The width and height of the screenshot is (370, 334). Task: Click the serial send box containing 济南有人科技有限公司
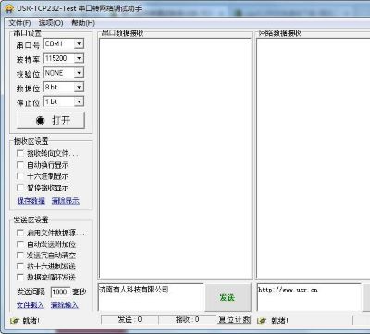click(151, 297)
